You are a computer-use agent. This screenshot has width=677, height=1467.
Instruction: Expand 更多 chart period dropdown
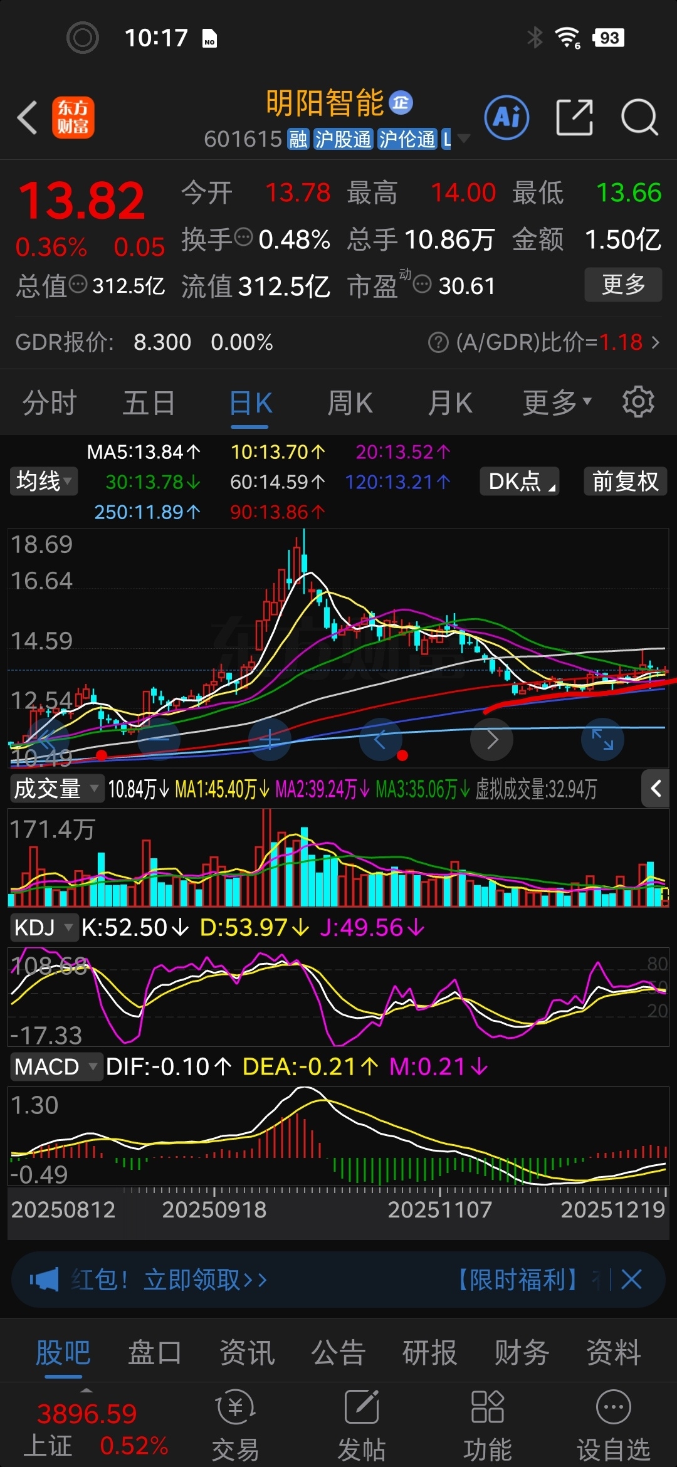[x=557, y=402]
